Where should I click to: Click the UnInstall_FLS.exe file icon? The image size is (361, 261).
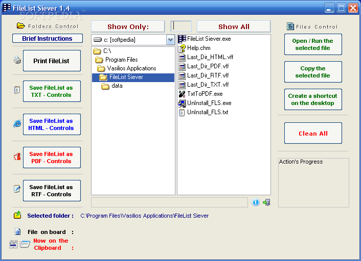pyautogui.click(x=182, y=103)
